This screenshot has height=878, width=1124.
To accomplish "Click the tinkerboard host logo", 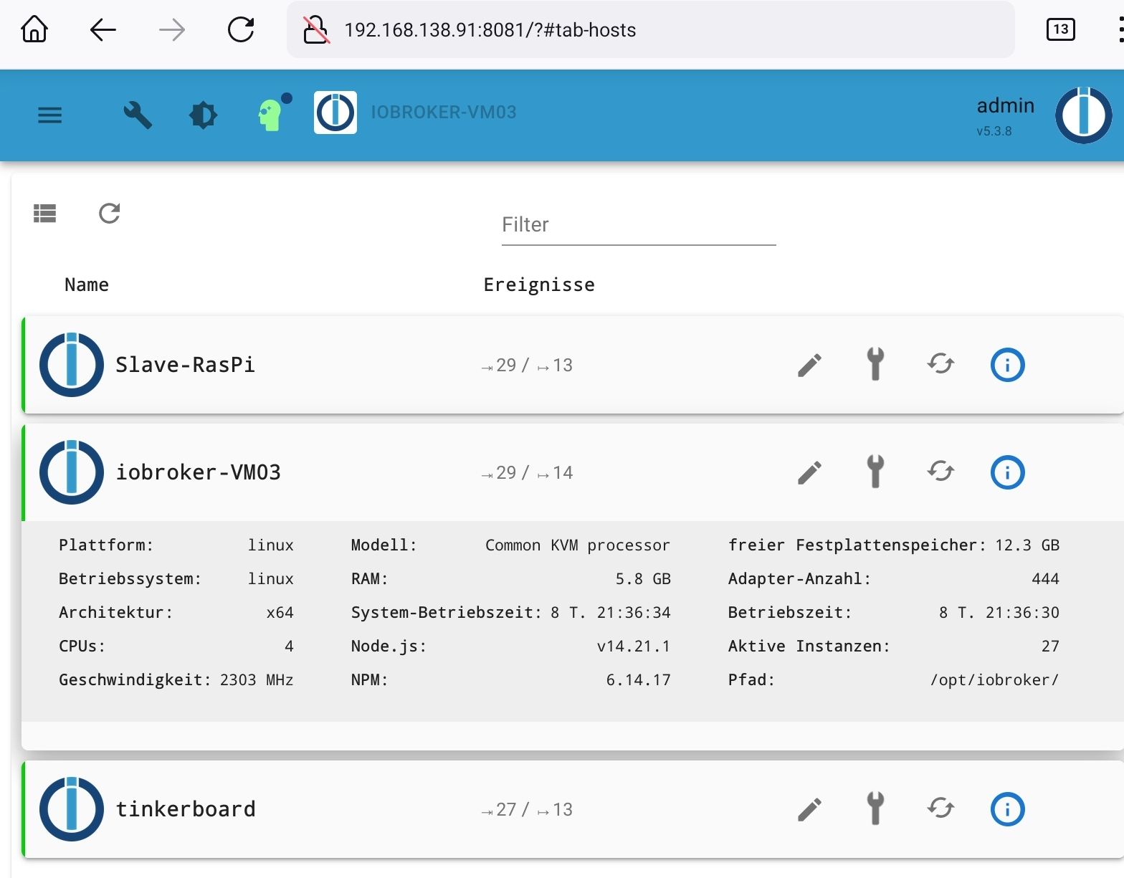I will 72,809.
